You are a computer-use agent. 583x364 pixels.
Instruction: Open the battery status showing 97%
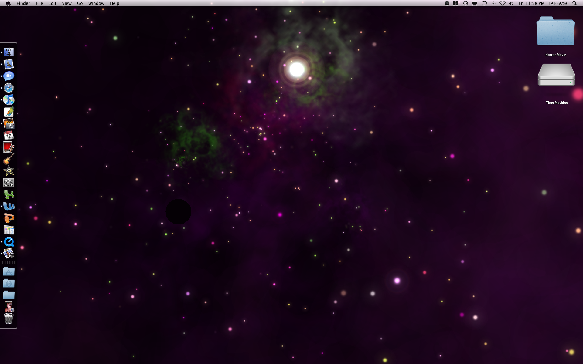click(558, 3)
